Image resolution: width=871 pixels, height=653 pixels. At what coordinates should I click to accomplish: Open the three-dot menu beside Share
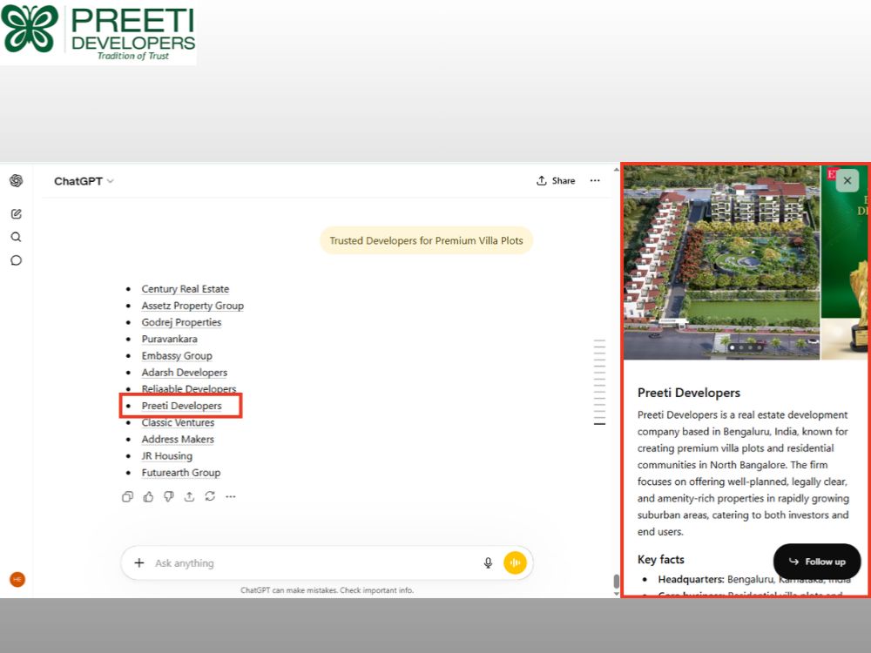coord(595,180)
